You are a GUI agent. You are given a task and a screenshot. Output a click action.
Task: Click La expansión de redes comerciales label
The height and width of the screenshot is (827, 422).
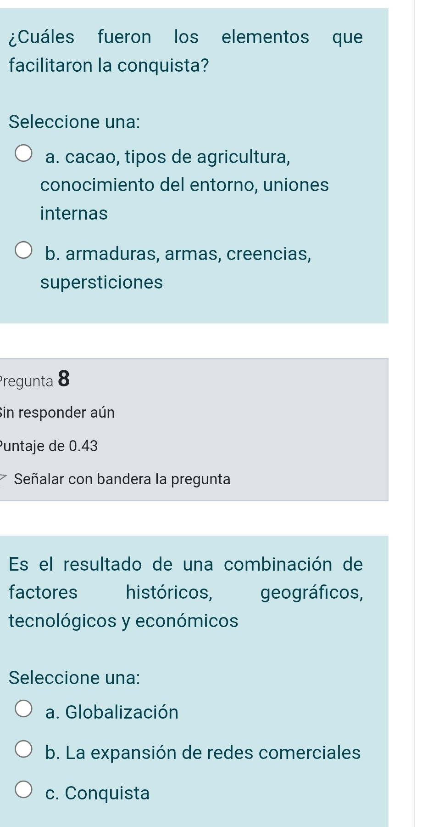coord(203,753)
